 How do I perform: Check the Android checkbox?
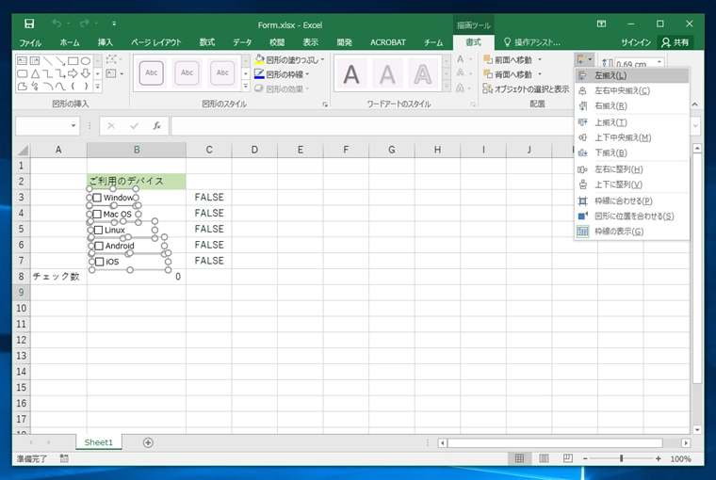pyautogui.click(x=99, y=246)
